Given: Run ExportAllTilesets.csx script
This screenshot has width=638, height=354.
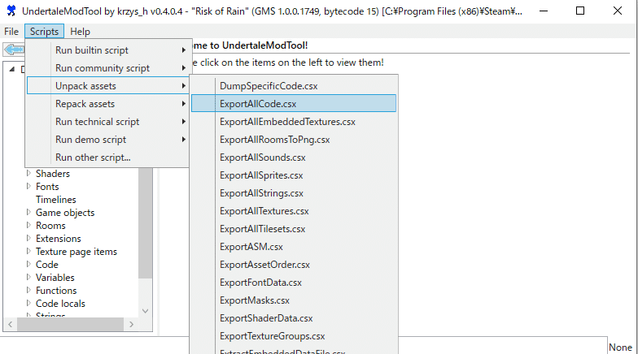Looking at the screenshot, I should (293, 229).
